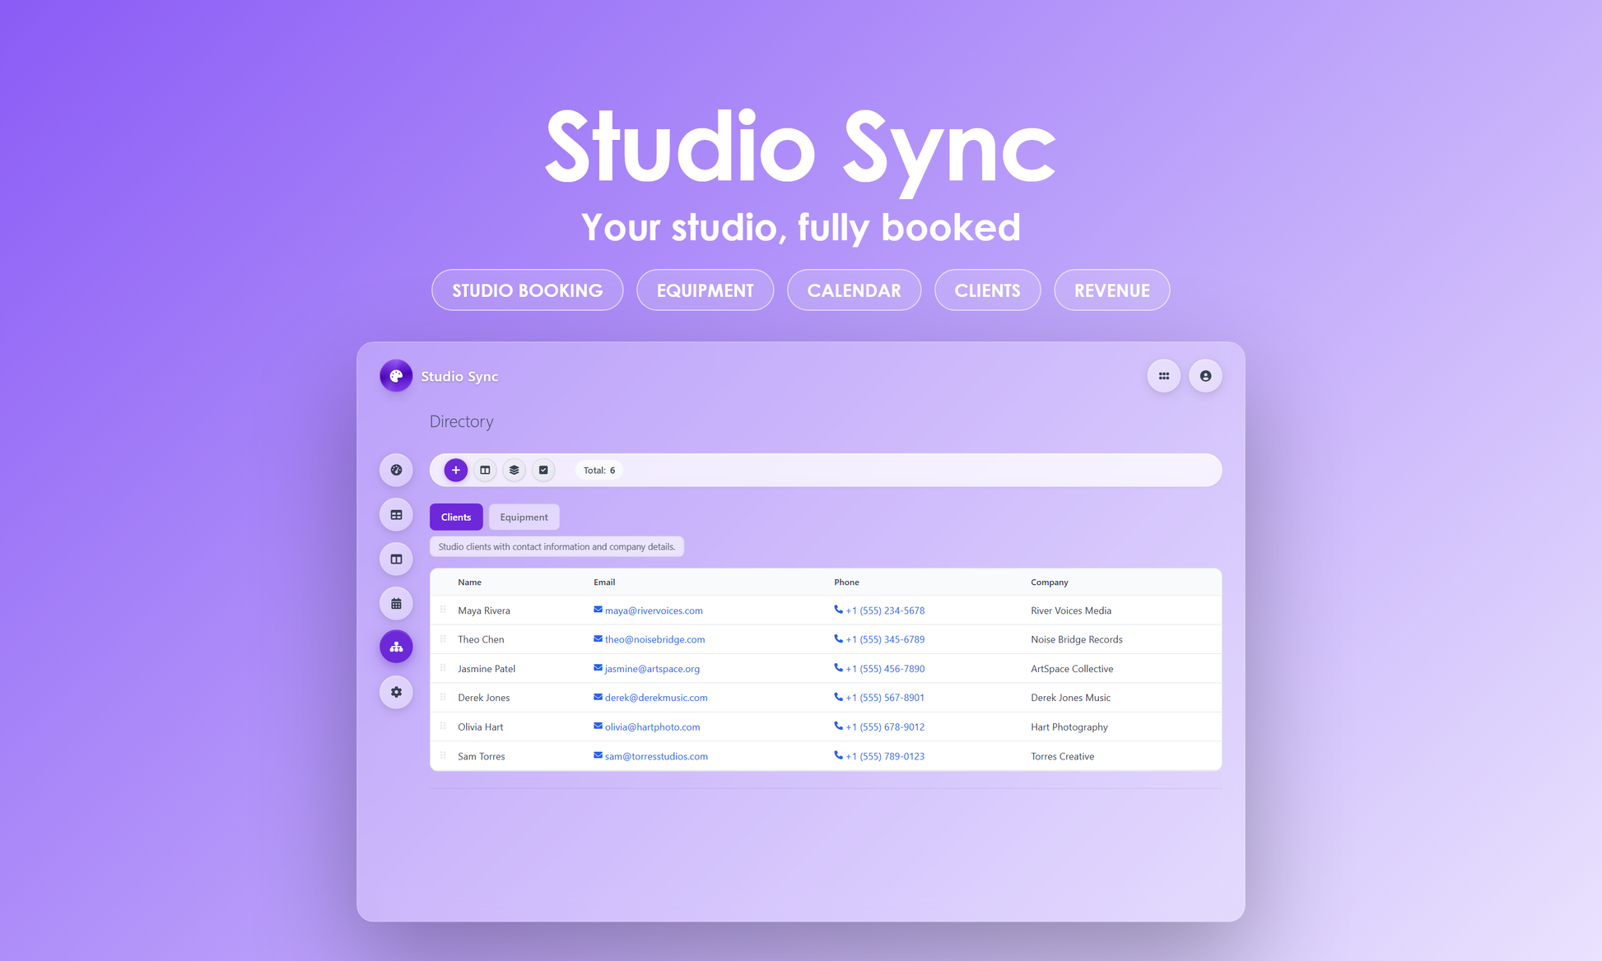Select the Derek Jones name cell
Screen dimensions: 1602x961
click(483, 698)
